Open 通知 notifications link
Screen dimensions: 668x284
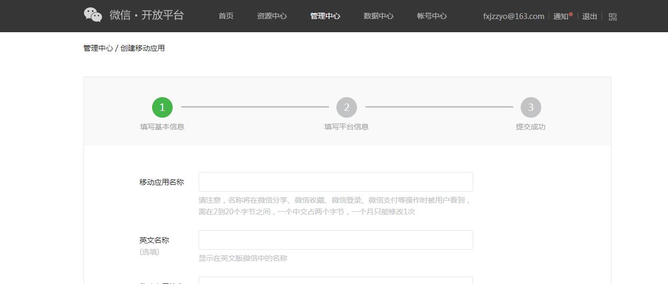click(561, 16)
